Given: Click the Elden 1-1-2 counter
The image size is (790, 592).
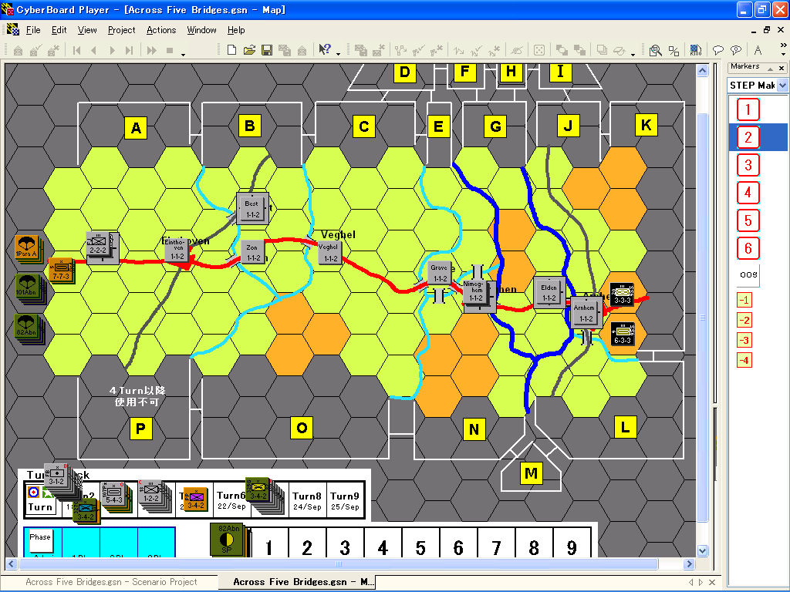Looking at the screenshot, I should coord(549,293).
